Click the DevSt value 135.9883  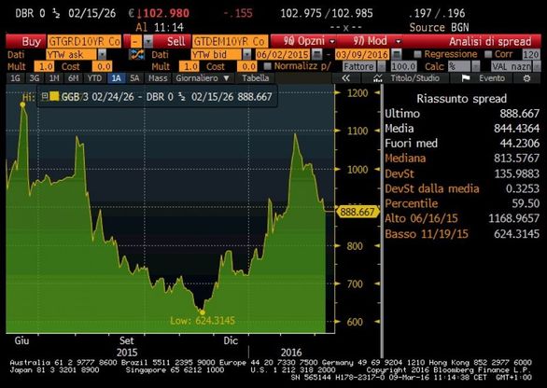516,173
